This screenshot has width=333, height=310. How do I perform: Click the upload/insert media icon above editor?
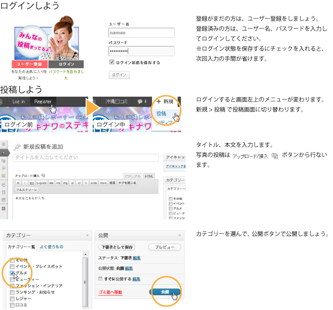click(x=43, y=176)
